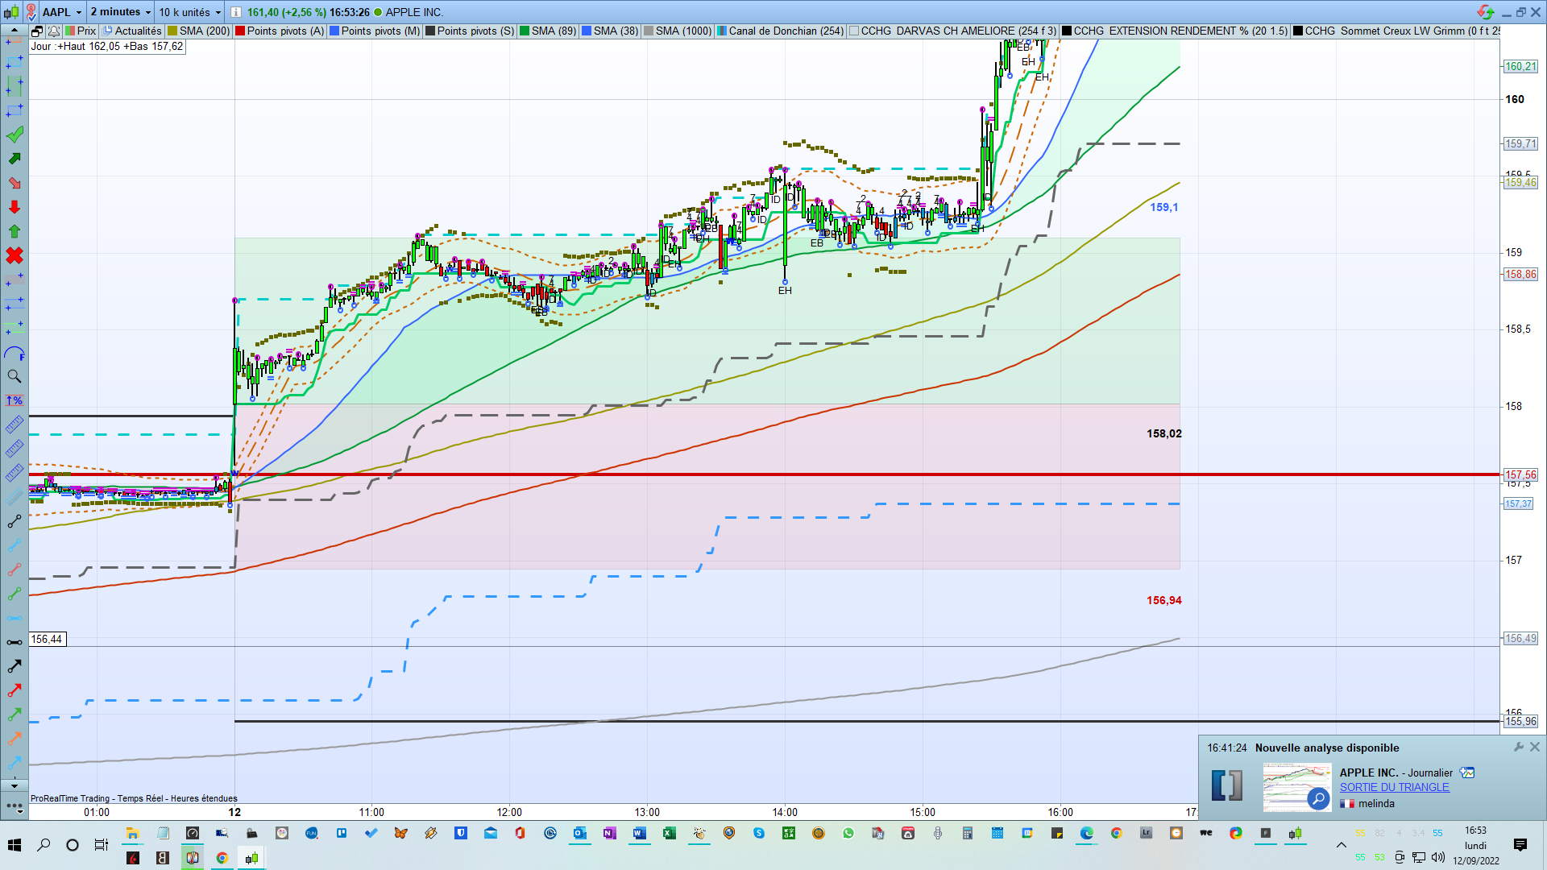Select the green up arrow tool
The width and height of the screenshot is (1547, 870).
point(15,231)
